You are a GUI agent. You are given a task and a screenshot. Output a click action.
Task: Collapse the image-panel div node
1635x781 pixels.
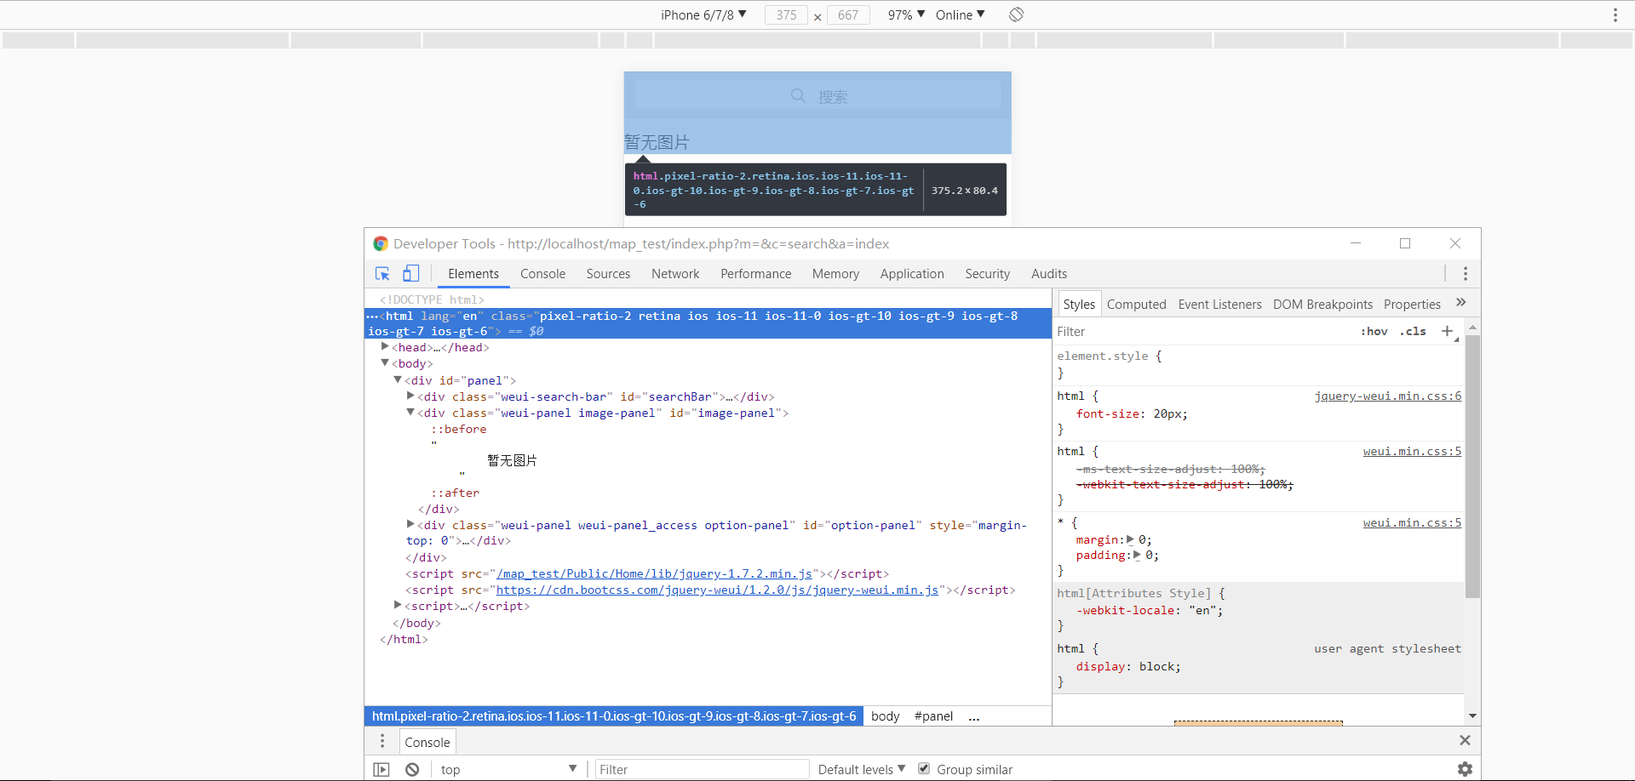[x=410, y=412]
